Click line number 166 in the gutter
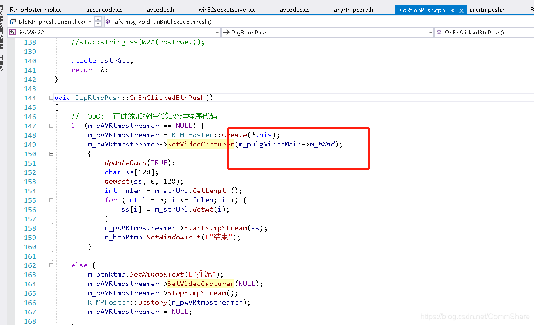Screen dimensions: 534x325 point(30,303)
